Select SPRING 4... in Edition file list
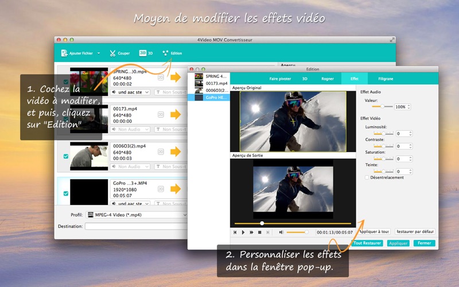This screenshot has width=459, height=287. coord(209,76)
